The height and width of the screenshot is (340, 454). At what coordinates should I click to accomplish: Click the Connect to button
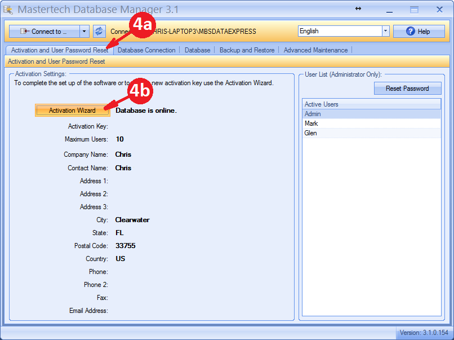pyautogui.click(x=44, y=32)
